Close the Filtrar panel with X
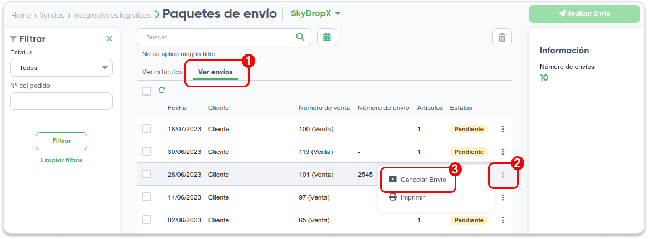 (x=110, y=39)
